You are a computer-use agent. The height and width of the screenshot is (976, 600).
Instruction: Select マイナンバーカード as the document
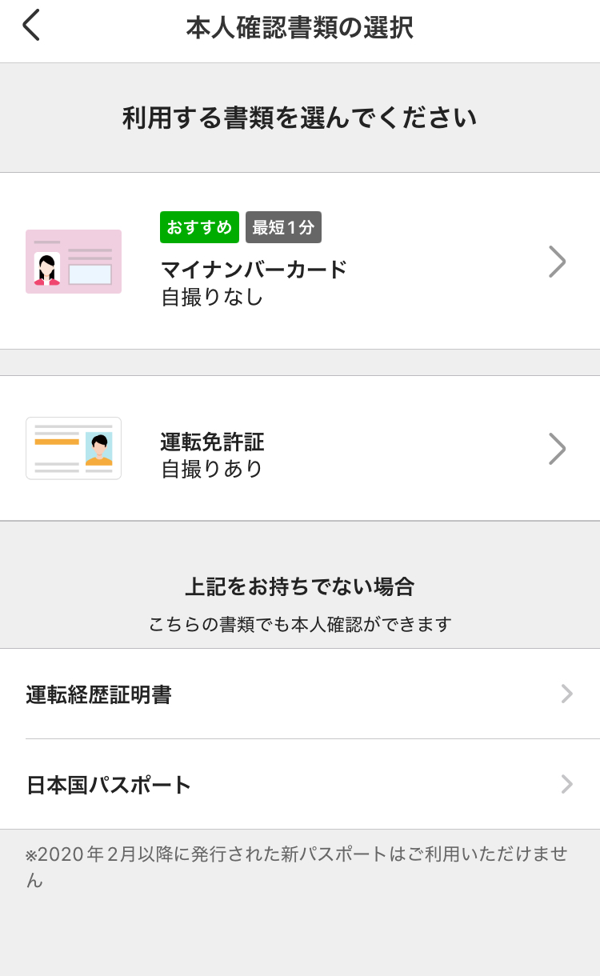coord(254,270)
